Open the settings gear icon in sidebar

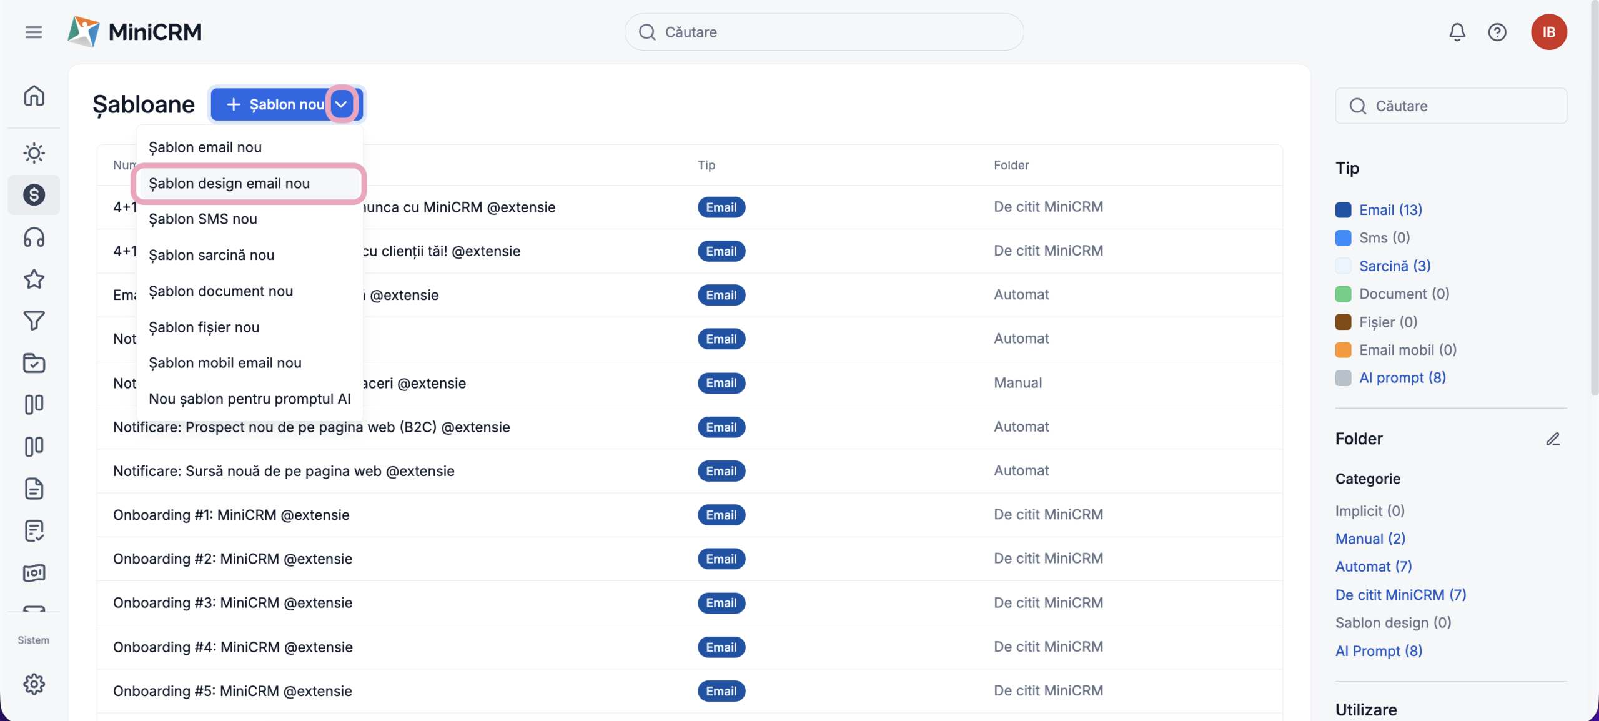[x=34, y=684]
